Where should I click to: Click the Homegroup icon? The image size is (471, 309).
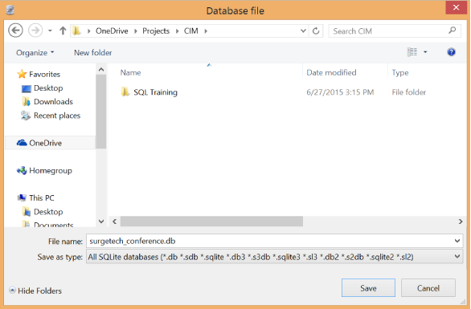[22, 171]
